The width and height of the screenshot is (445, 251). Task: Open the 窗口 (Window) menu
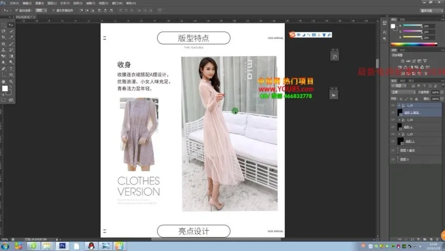click(x=116, y=3)
